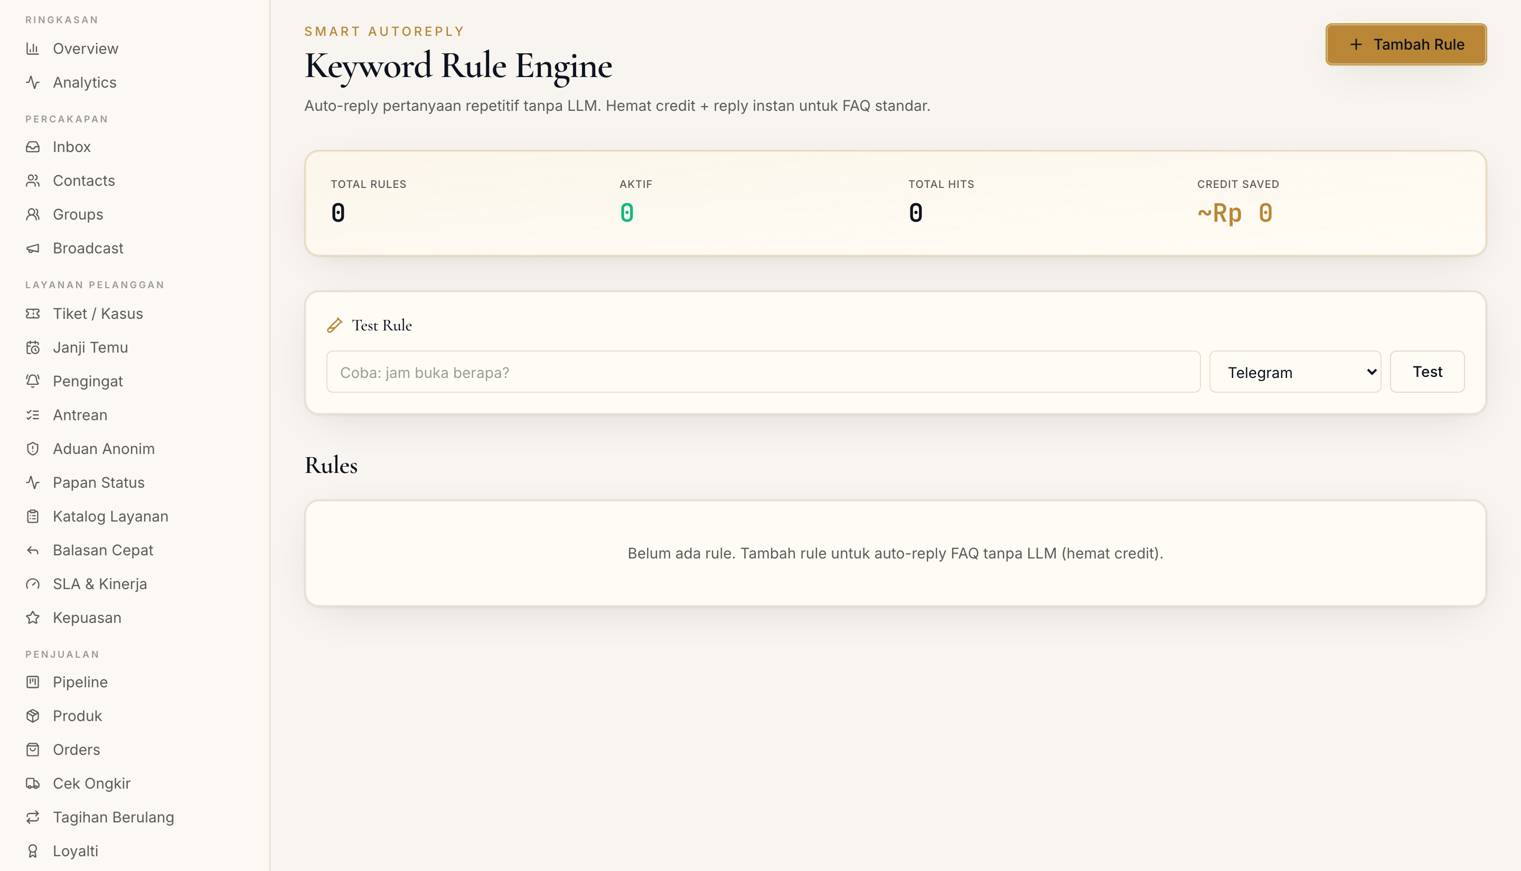The image size is (1521, 871).
Task: Click the Cek Ongkir truck icon
Action: (33, 784)
